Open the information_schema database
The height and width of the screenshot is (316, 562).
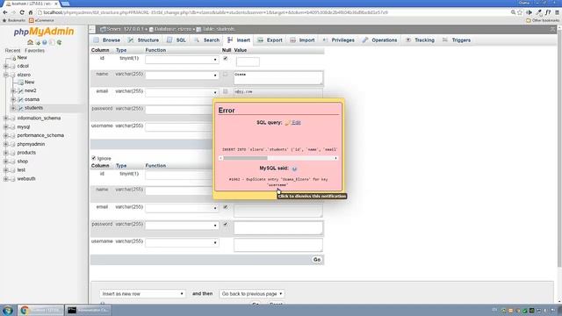pos(39,118)
